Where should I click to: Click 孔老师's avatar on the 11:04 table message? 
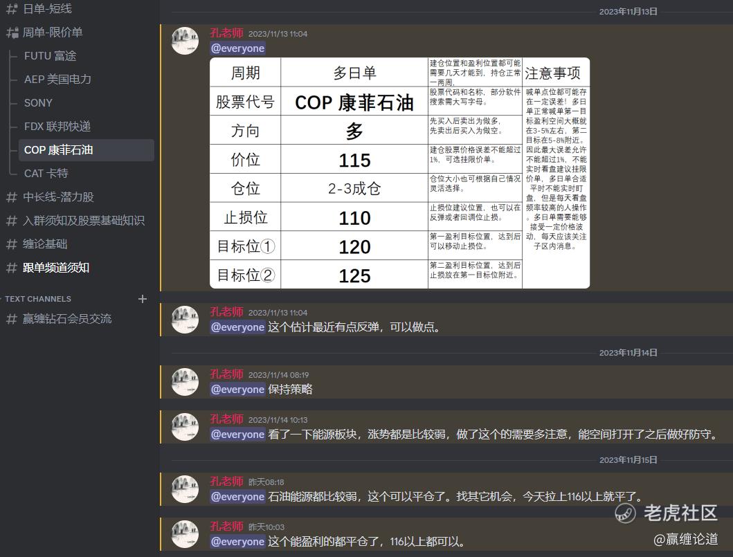coord(185,41)
